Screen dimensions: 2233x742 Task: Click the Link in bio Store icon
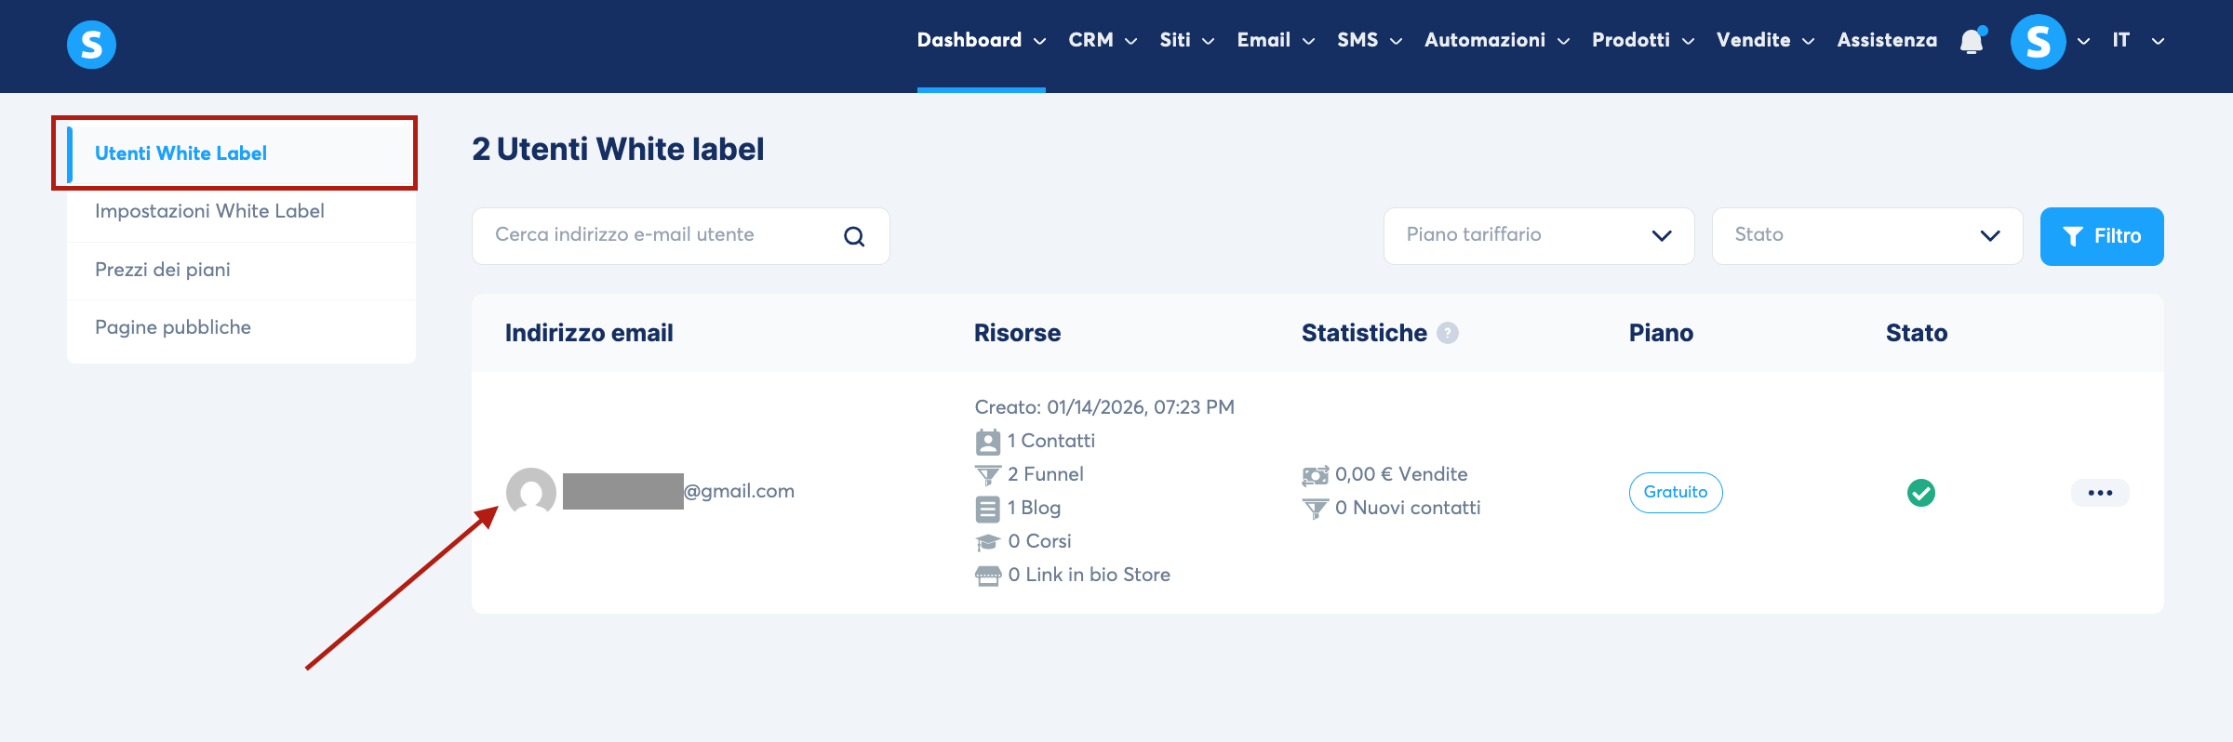[988, 576]
